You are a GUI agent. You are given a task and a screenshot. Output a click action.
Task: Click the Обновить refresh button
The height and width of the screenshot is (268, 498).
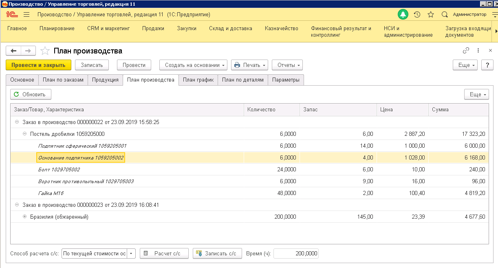(x=31, y=94)
